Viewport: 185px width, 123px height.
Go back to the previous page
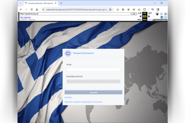pos(21,10)
